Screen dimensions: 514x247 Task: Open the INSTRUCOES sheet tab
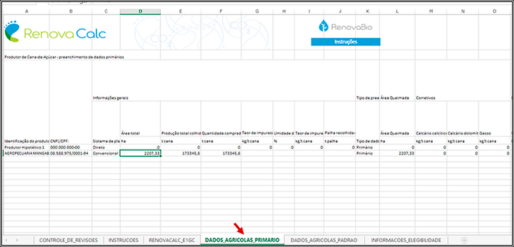[122, 240]
